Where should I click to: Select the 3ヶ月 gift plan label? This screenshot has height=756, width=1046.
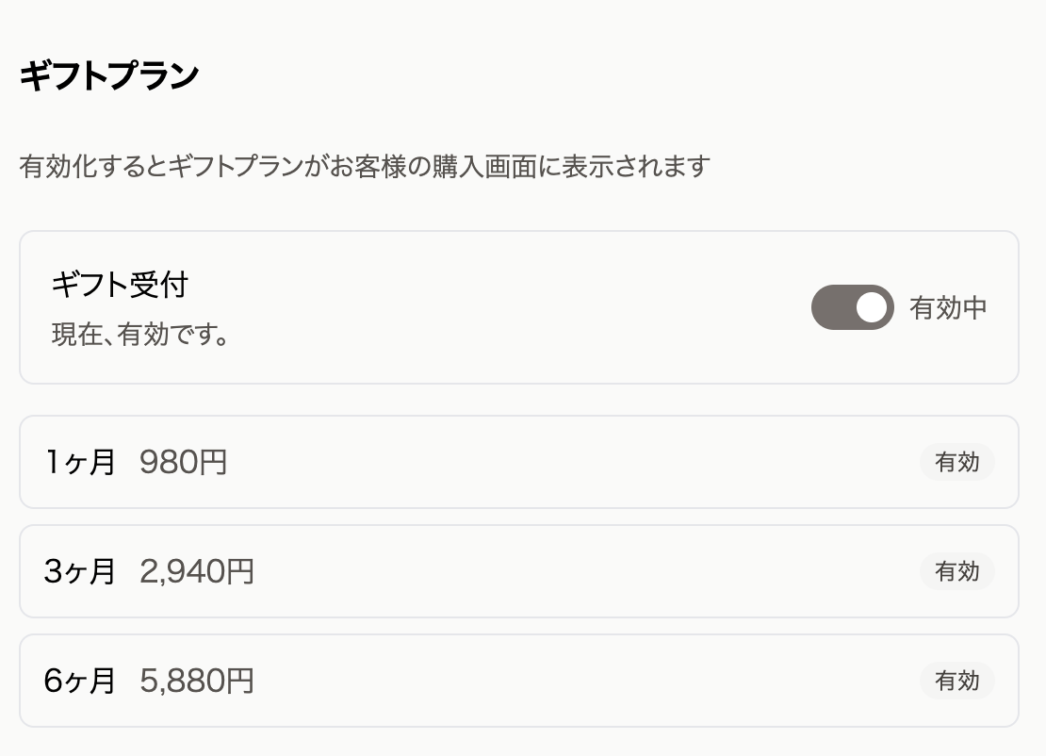click(x=80, y=571)
